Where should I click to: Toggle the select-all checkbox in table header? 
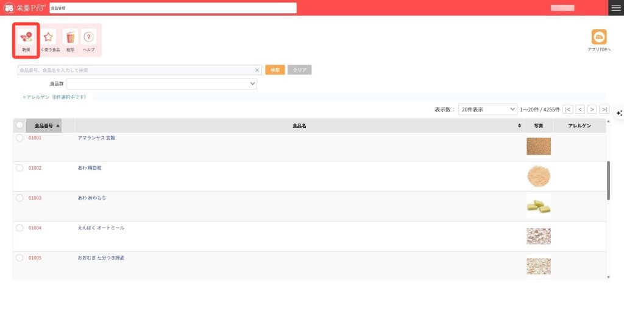coord(19,125)
